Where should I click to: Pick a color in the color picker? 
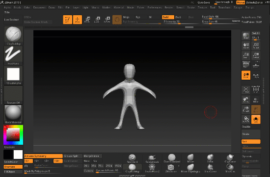(x=13, y=135)
